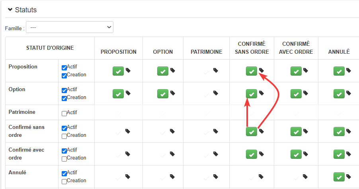
Task: Open the Famille dropdown
Action: [70, 27]
